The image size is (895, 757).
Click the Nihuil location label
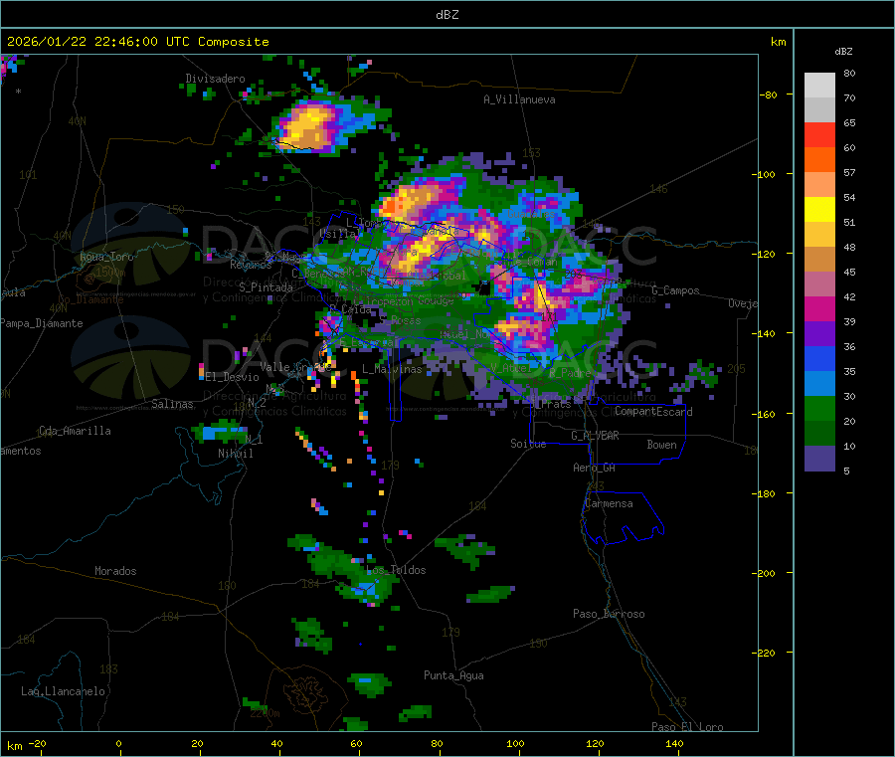pyautogui.click(x=235, y=454)
